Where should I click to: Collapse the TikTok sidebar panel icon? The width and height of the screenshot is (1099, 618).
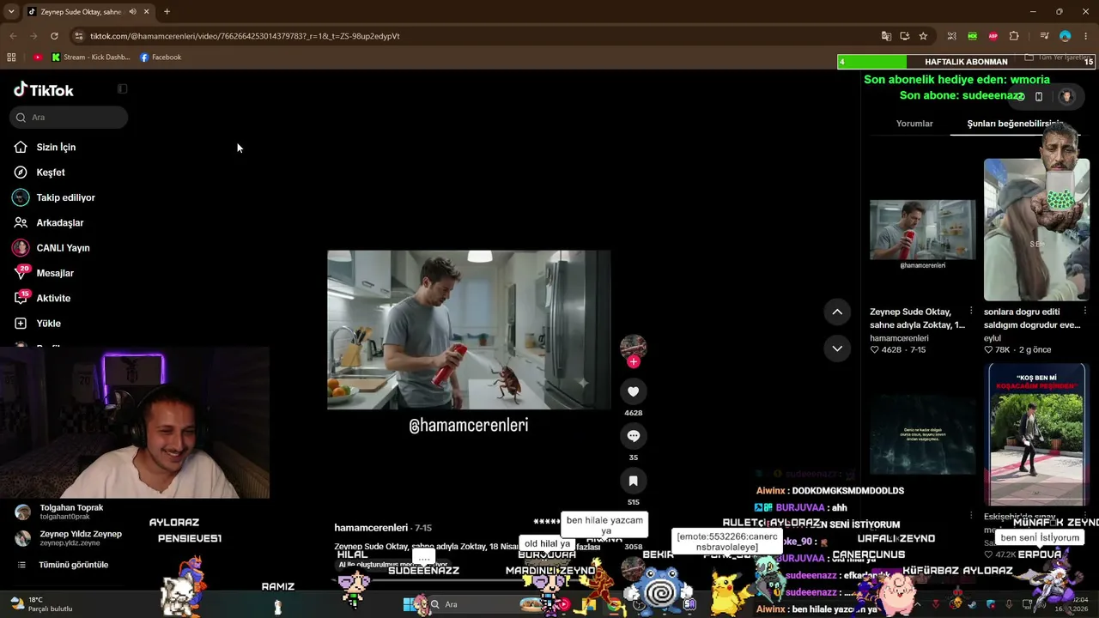pos(122,89)
